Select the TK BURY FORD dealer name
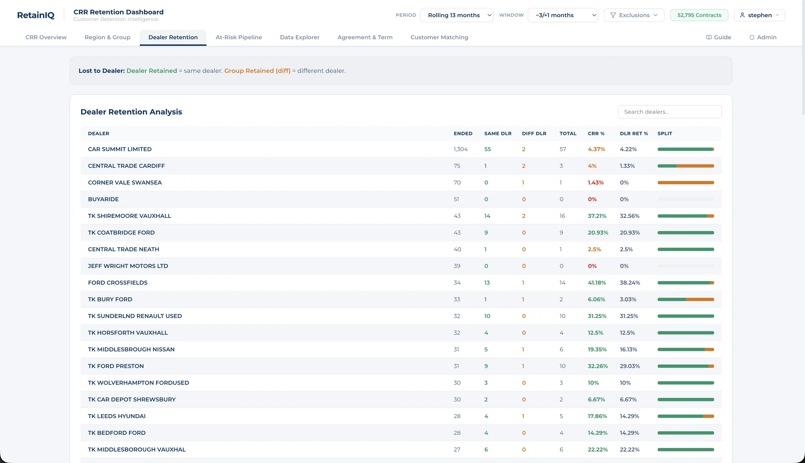This screenshot has height=463, width=805. click(x=110, y=299)
